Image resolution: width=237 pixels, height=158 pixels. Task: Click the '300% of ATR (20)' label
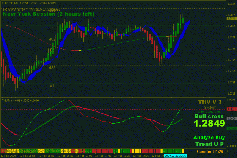tap(14, 9)
